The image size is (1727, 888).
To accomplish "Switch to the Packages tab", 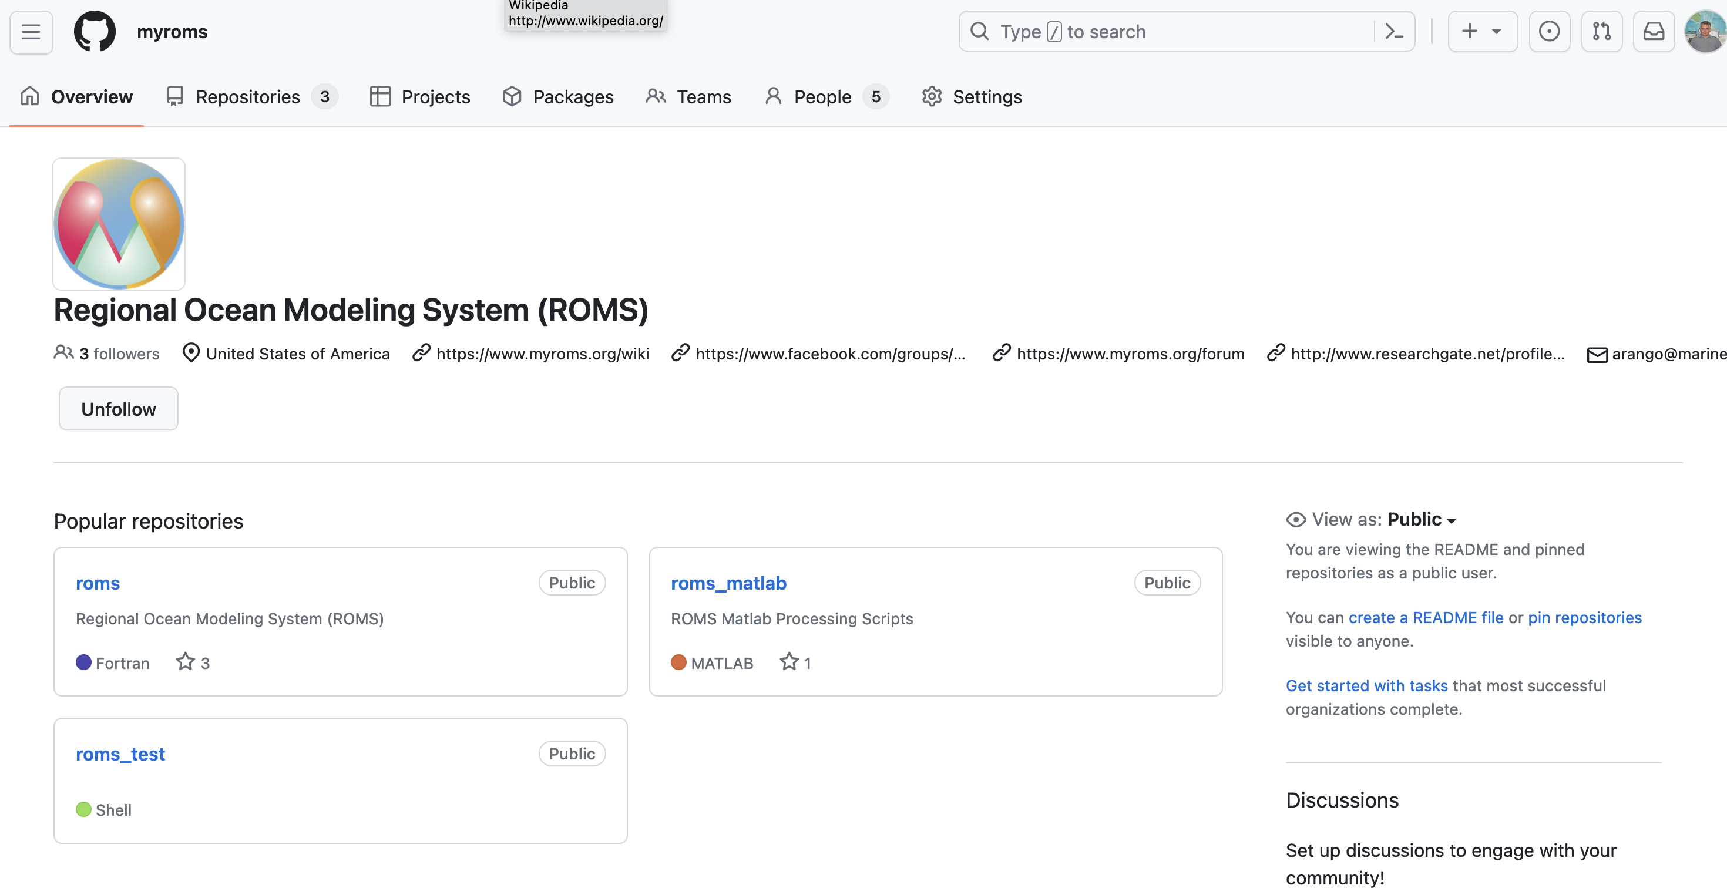I will tap(558, 96).
